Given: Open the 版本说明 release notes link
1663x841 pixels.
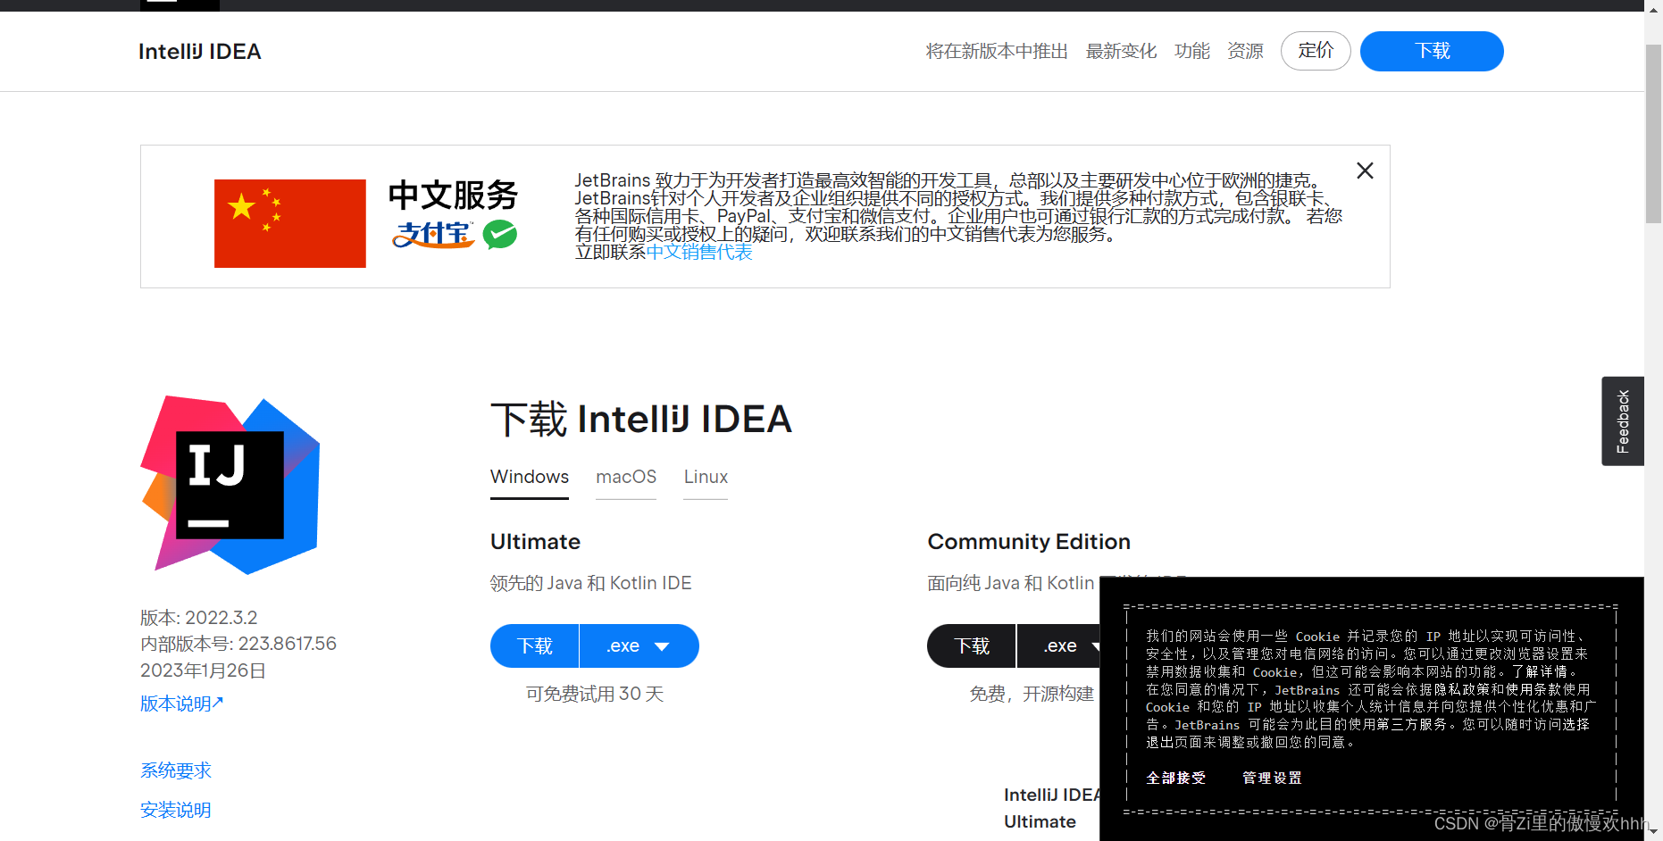Looking at the screenshot, I should [181, 704].
